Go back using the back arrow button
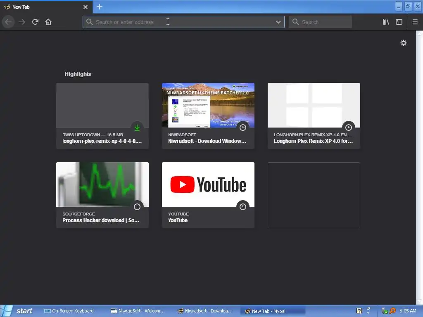The height and width of the screenshot is (317, 423). (x=8, y=22)
